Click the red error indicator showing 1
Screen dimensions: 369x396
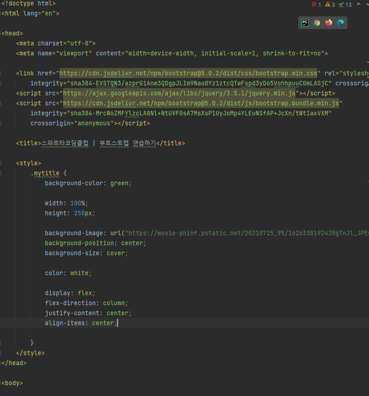click(316, 5)
